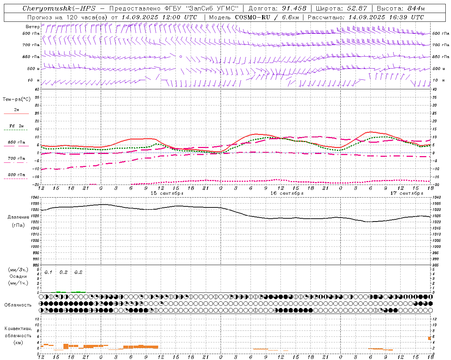Click the Высота: 844м value
Image resolution: width=451 pixels, height=360 pixels.
[x=401, y=8]
